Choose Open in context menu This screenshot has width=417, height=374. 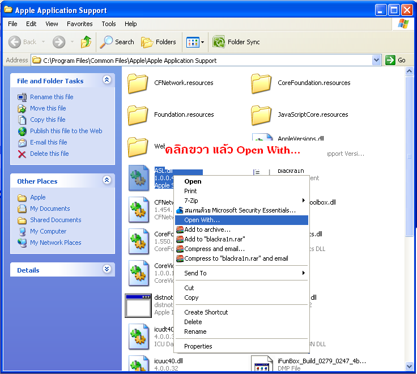click(241, 181)
